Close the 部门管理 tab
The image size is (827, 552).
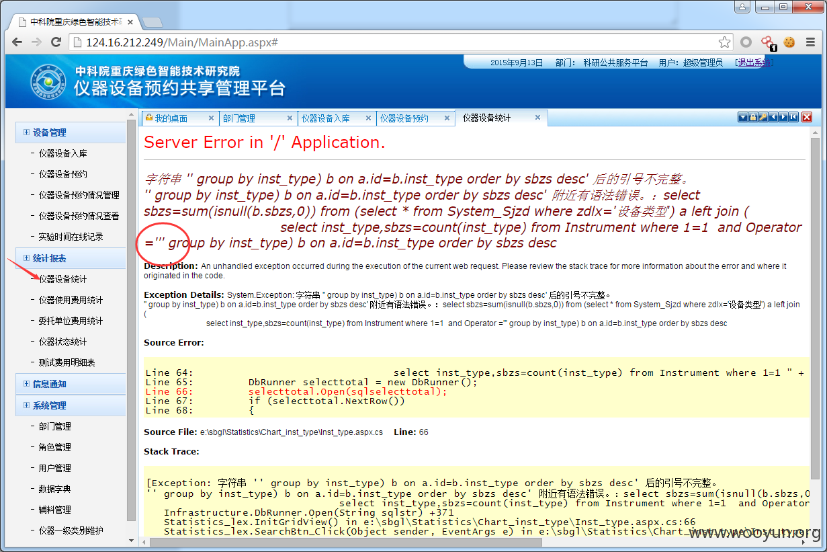289,118
